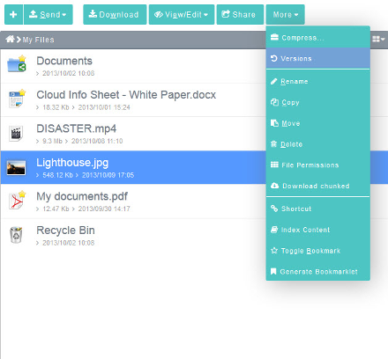Select the DISASTER.mp4 file name
The image size is (388, 359).
[77, 128]
